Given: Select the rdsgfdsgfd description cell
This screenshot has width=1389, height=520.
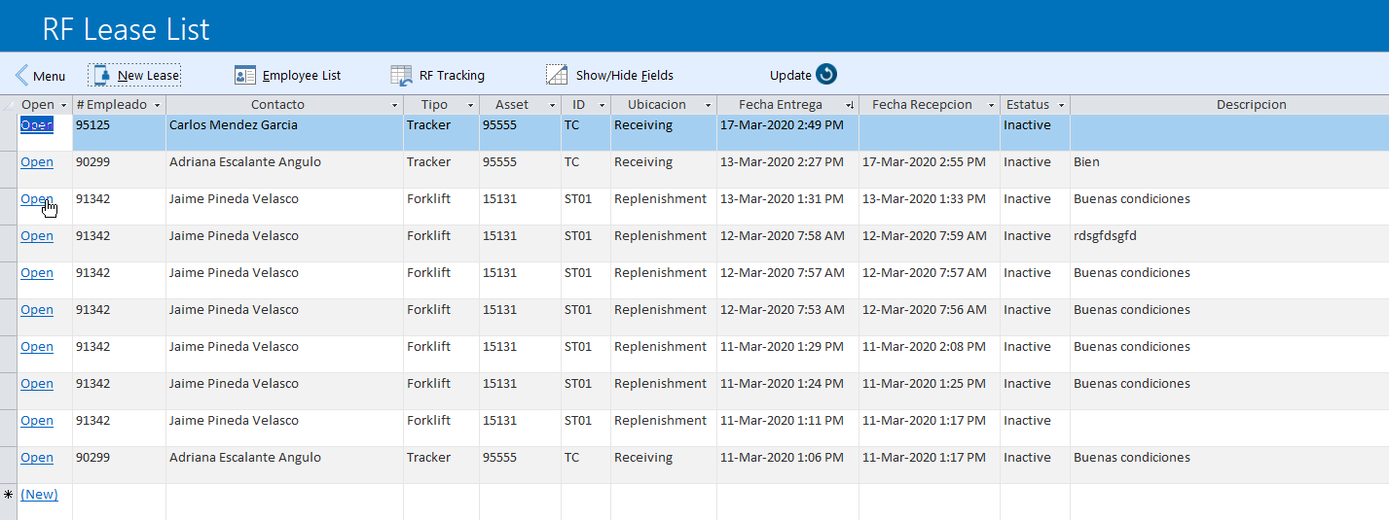Looking at the screenshot, I should (1229, 243).
